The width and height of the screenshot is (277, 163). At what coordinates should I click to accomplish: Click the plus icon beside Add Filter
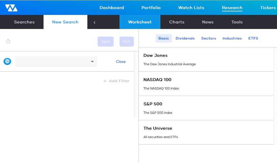105,81
